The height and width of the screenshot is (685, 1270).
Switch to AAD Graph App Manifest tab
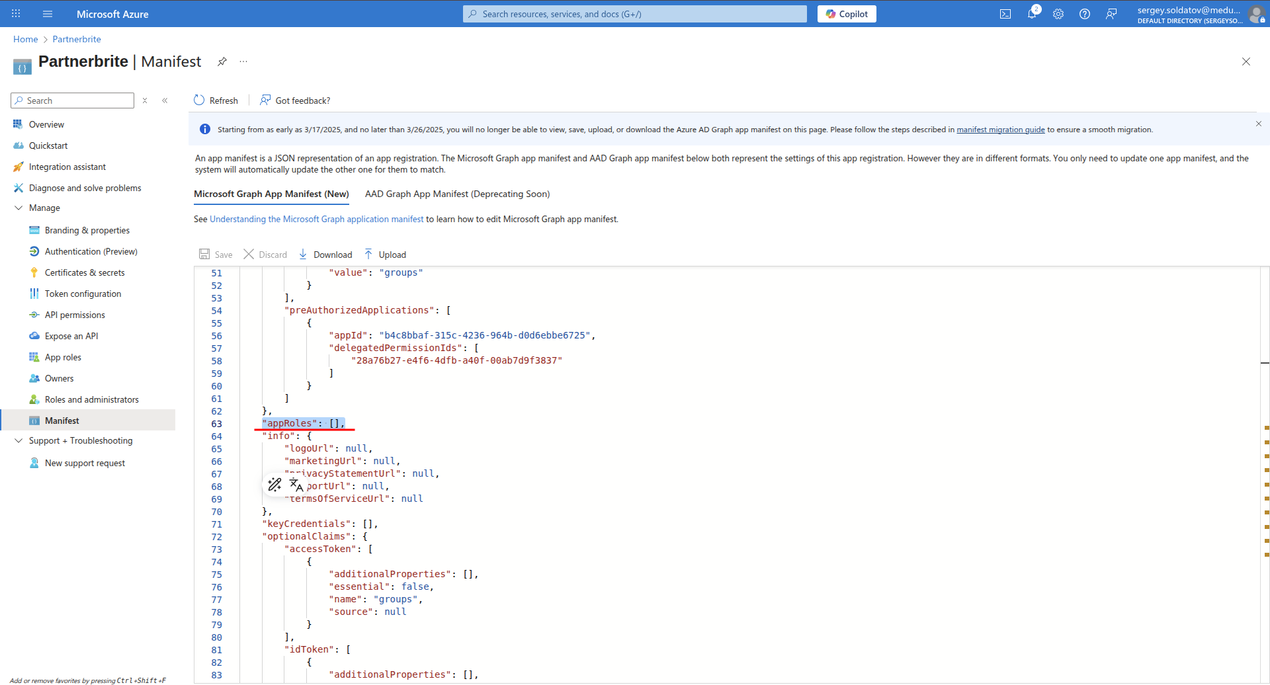(x=458, y=194)
